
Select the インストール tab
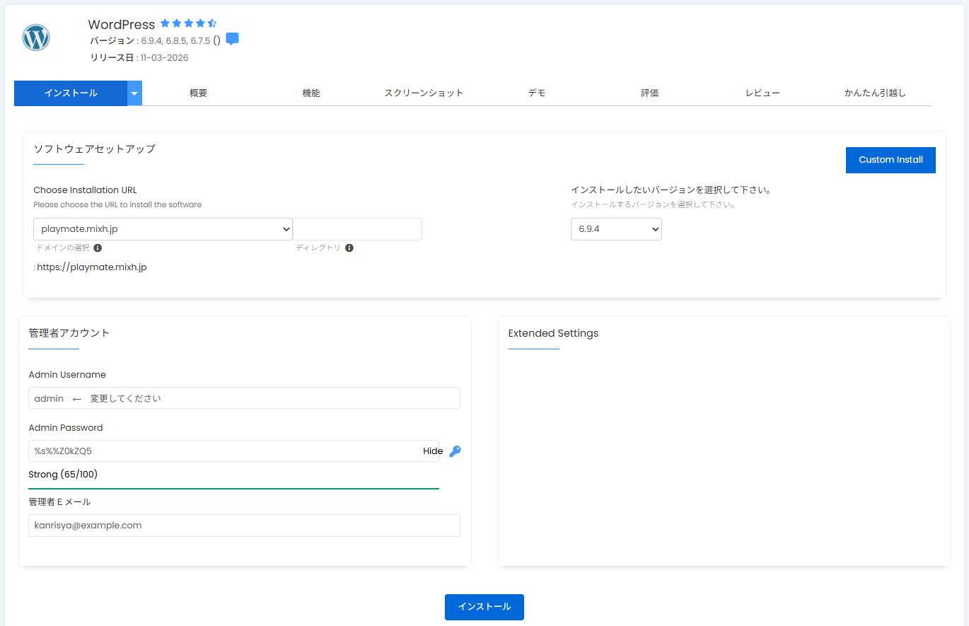pyautogui.click(x=71, y=93)
